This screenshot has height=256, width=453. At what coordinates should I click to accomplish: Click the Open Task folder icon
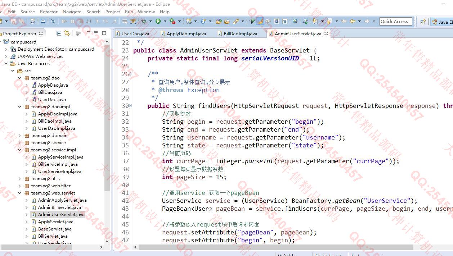pos(227,21)
